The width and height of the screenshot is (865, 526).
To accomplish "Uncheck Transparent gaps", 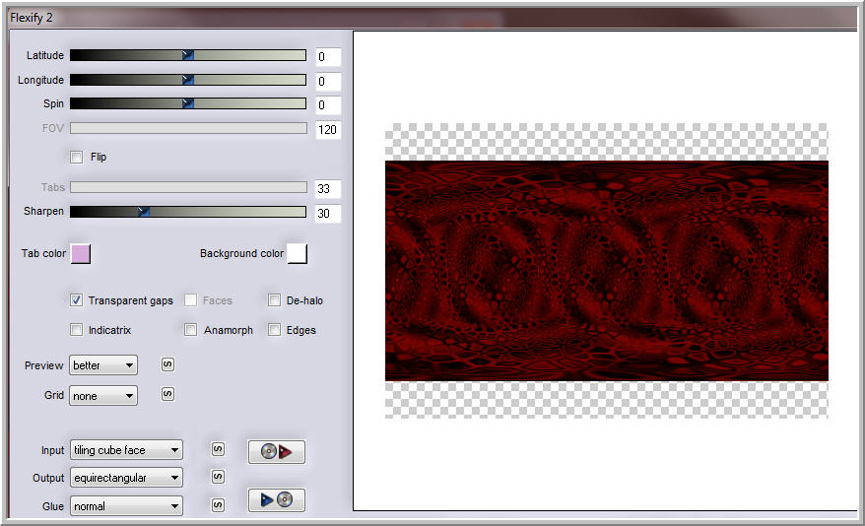I will click(x=77, y=300).
